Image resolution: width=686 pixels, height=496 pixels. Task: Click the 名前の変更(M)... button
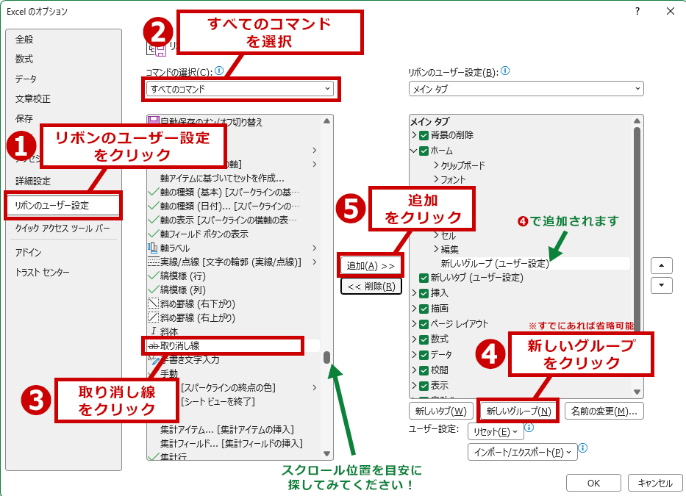pyautogui.click(x=604, y=411)
